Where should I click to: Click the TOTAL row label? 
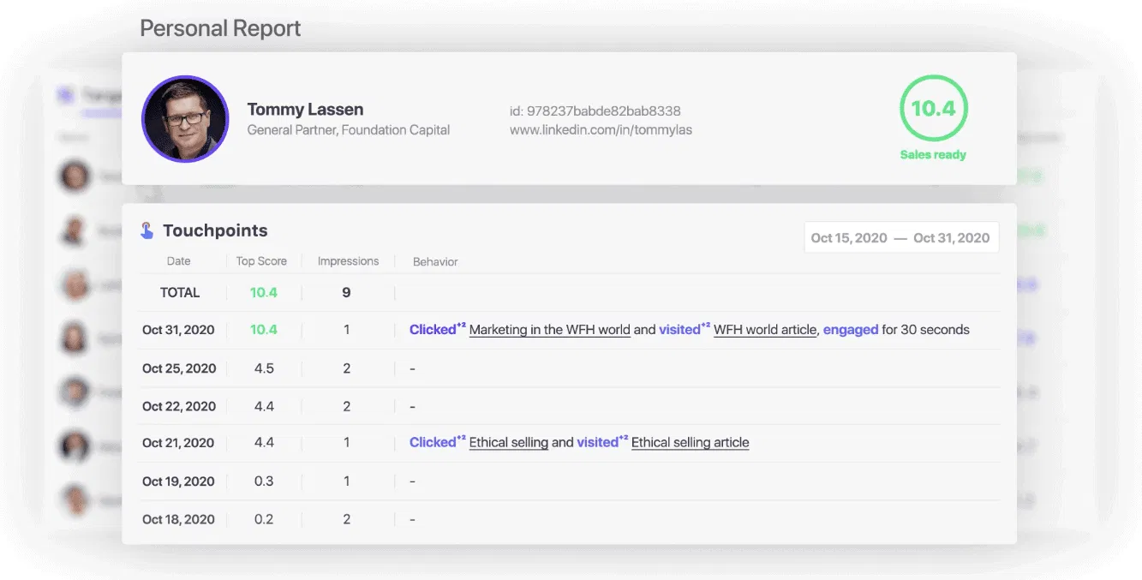tap(180, 292)
